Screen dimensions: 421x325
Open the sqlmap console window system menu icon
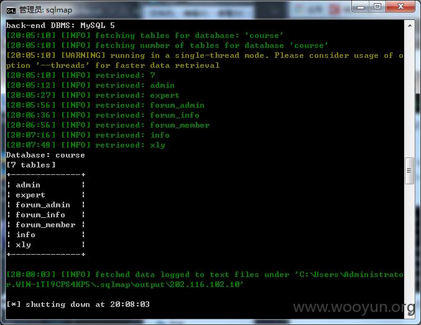(11, 11)
